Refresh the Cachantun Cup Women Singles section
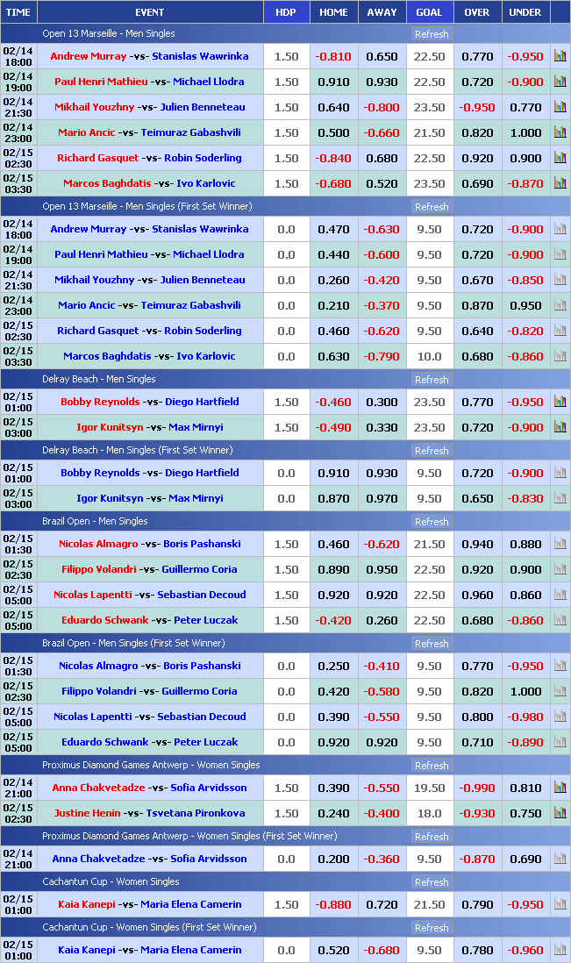571x963 pixels. (432, 882)
